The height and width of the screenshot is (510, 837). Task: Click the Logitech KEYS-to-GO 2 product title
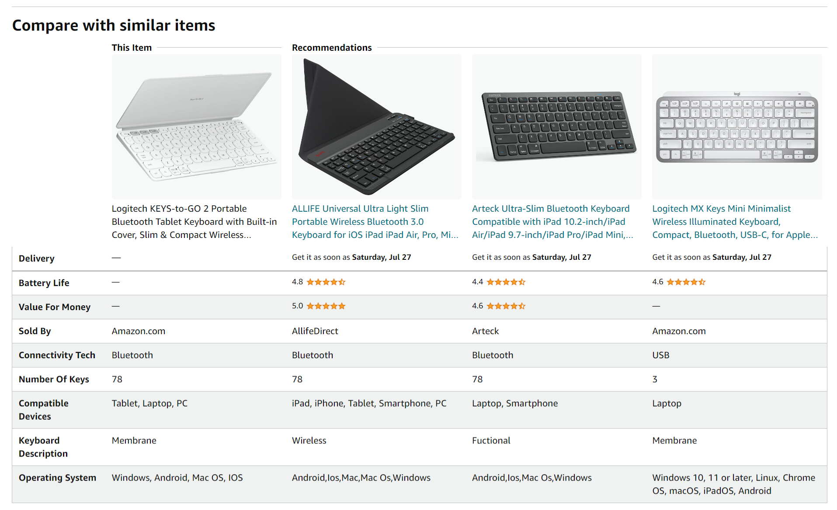tap(194, 222)
